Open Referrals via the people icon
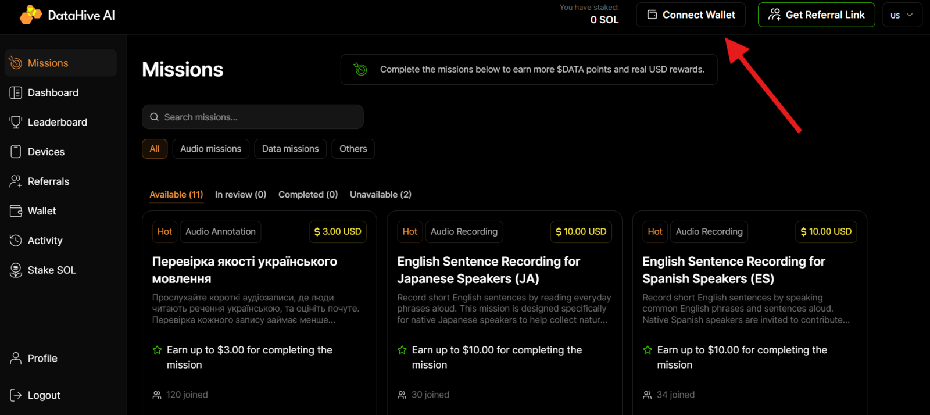930x415 pixels. pyautogui.click(x=16, y=181)
